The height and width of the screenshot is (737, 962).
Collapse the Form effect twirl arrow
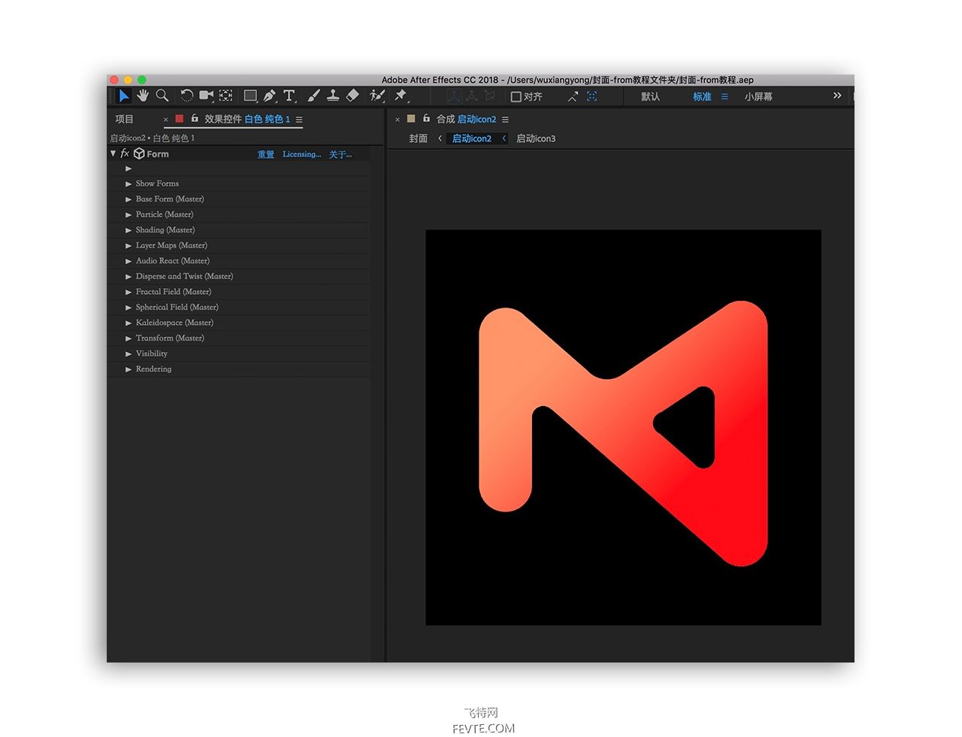tap(113, 153)
